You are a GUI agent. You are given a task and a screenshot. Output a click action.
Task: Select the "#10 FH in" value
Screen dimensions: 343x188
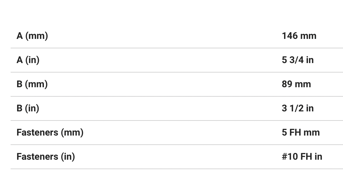[302, 157]
